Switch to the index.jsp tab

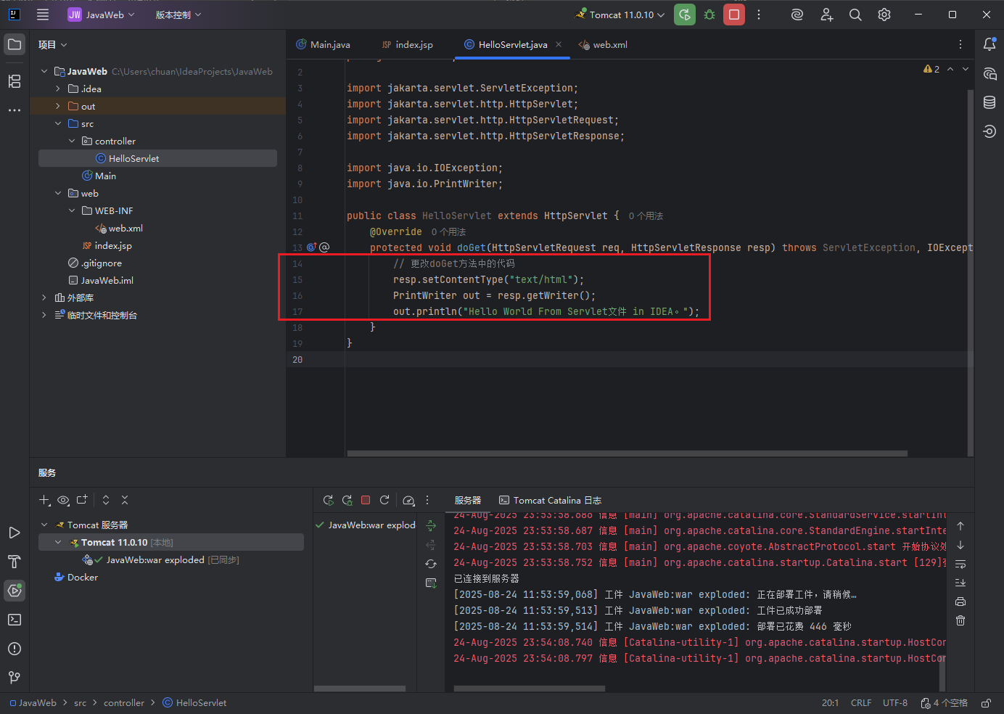408,45
